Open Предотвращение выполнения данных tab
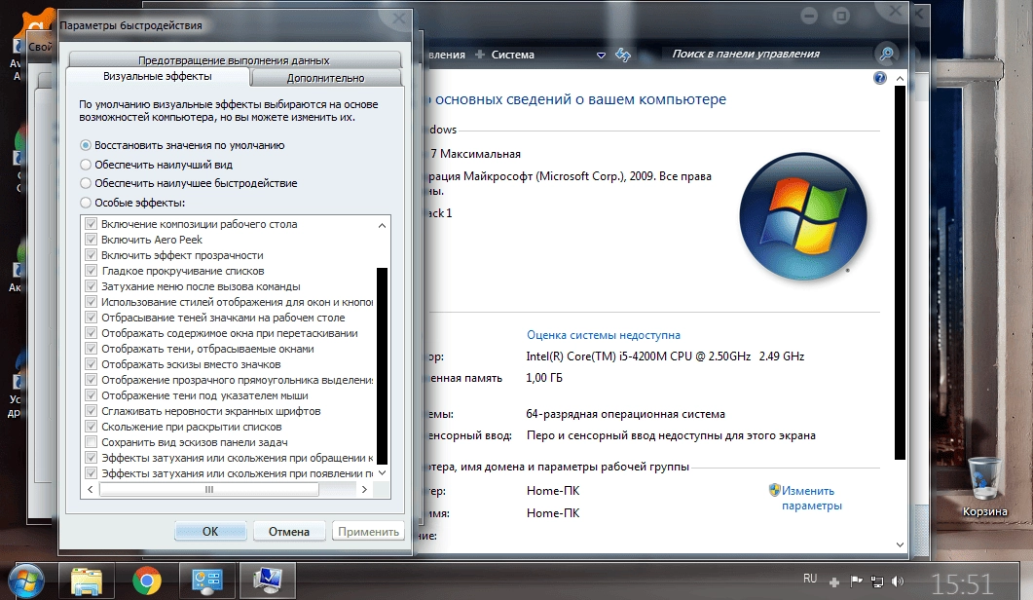 click(234, 60)
